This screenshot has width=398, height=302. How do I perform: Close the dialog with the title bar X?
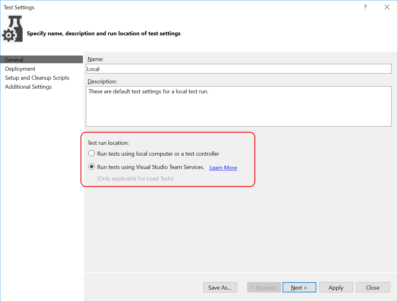point(387,7)
